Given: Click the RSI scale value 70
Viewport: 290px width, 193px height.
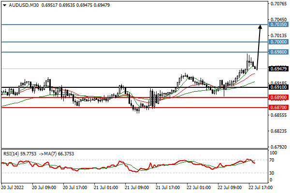Looking at the screenshot, I should [x=273, y=159].
